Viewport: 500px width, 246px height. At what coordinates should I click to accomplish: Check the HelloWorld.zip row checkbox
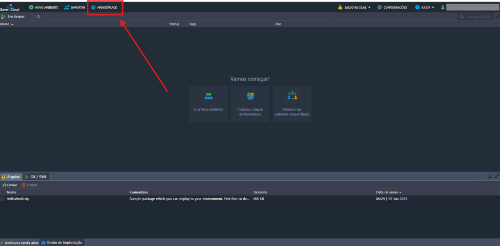coord(2,199)
